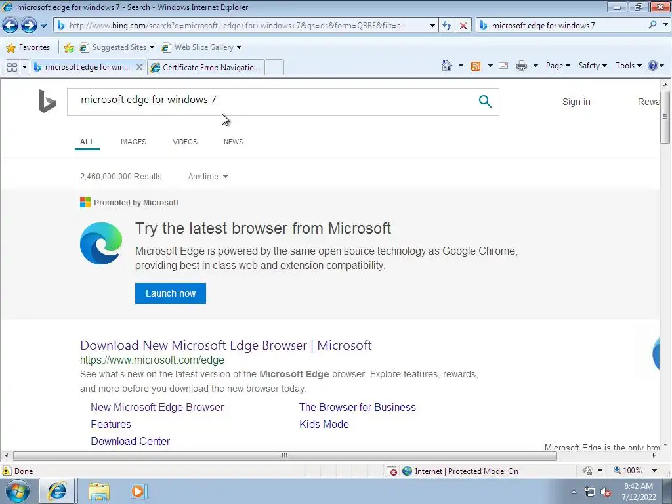672x504 pixels.
Task: Click 'Internet | Protected Mode: On' status text
Action: (467, 471)
